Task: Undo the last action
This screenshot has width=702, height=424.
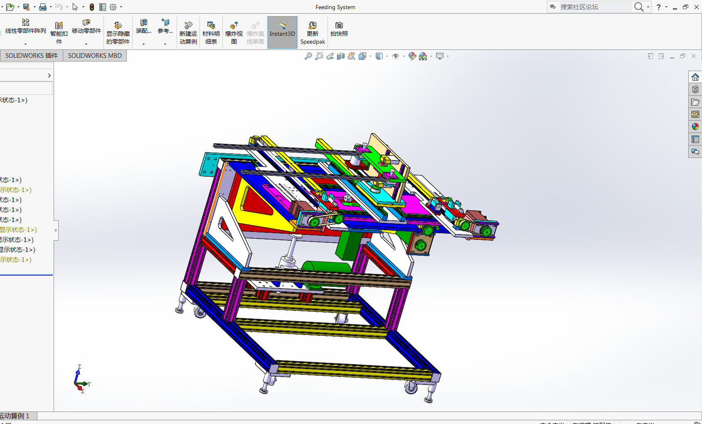Action: coord(59,7)
